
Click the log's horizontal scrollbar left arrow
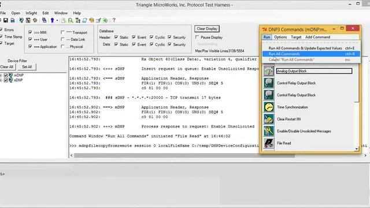click(x=72, y=155)
